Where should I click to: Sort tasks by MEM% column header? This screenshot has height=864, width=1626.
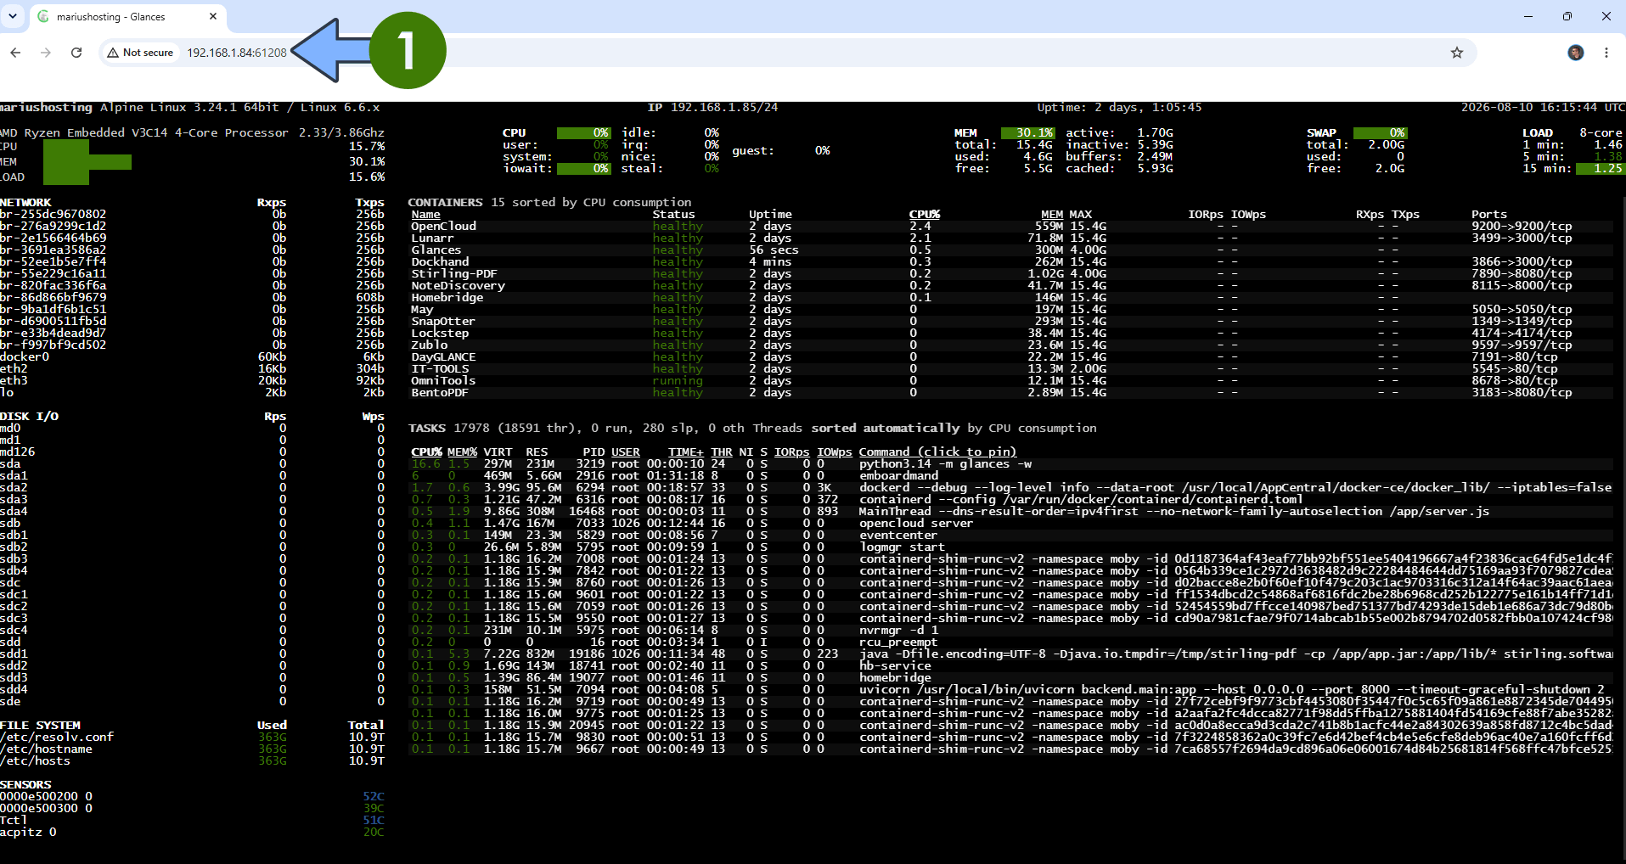point(462,452)
